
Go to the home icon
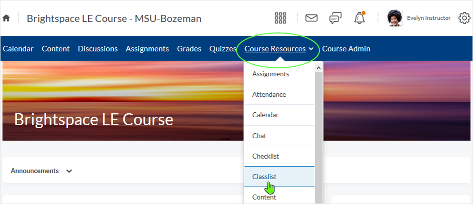(x=6, y=18)
